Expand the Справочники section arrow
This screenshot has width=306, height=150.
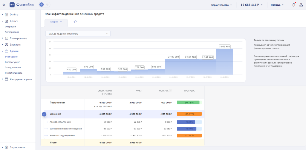click(x=2, y=148)
